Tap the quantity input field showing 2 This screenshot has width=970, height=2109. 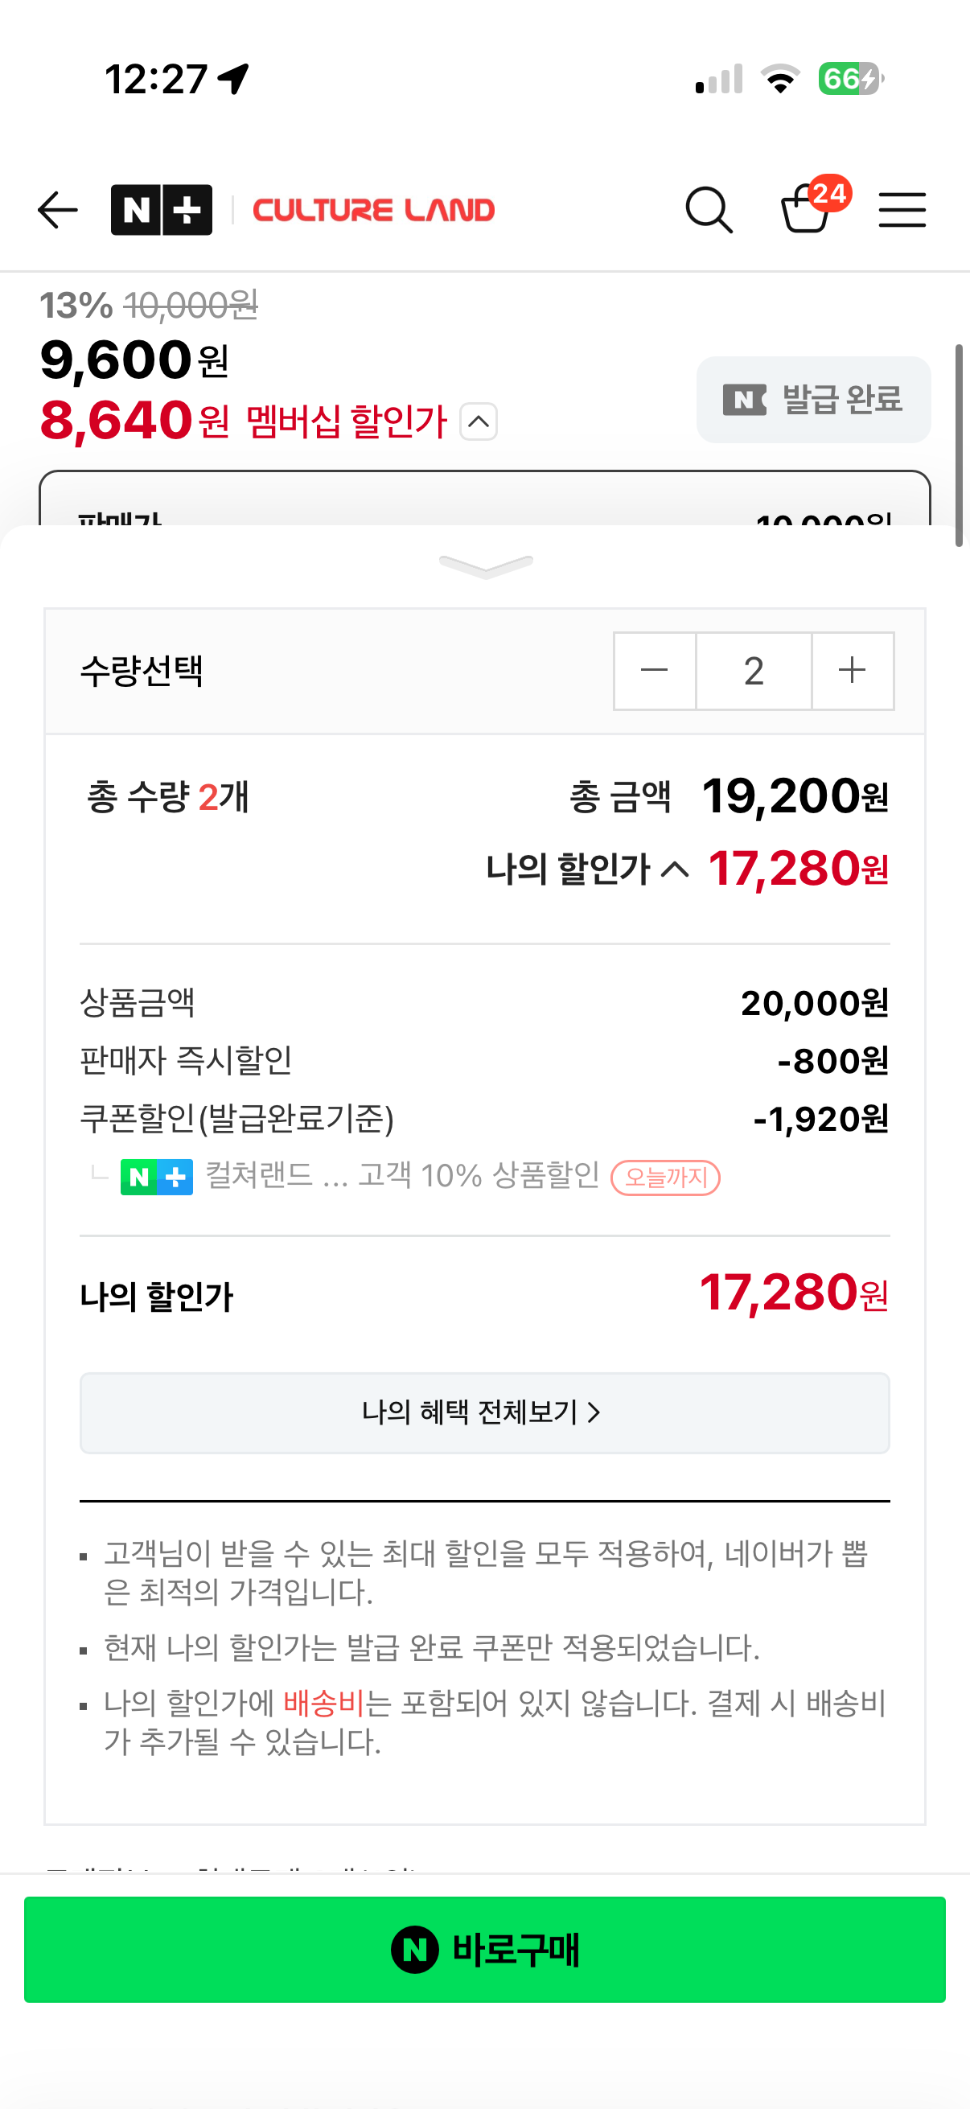point(753,671)
